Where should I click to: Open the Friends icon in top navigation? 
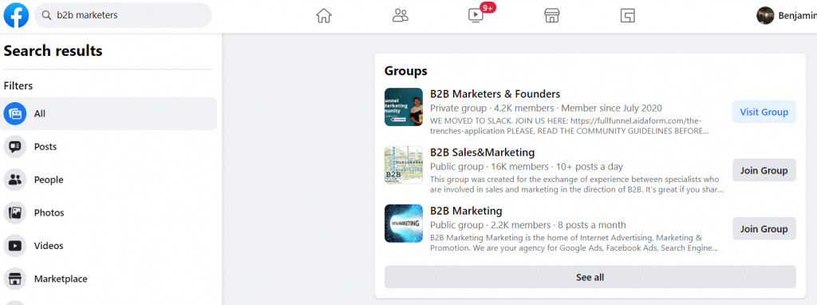click(401, 16)
